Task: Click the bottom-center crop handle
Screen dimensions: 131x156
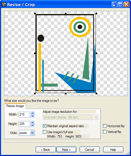Action: click(x=66, y=94)
